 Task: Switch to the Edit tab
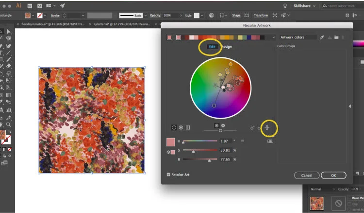point(212,47)
